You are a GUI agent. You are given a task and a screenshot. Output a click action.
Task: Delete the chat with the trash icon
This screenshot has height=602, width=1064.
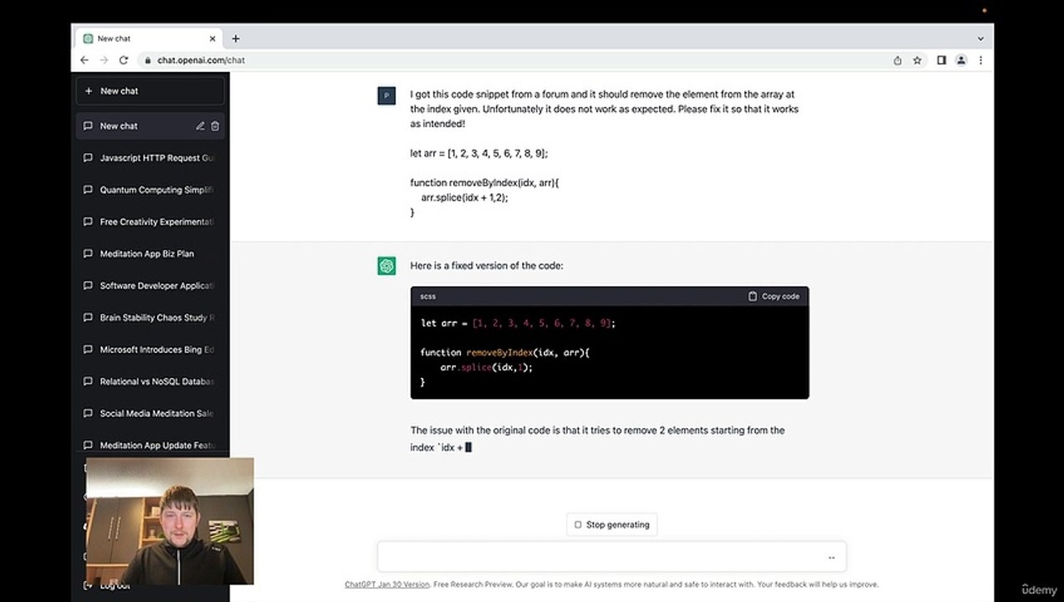point(215,126)
